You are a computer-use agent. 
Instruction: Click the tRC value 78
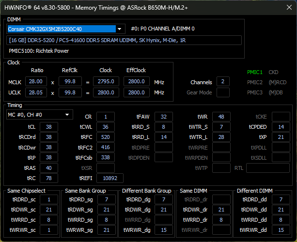click(48, 178)
